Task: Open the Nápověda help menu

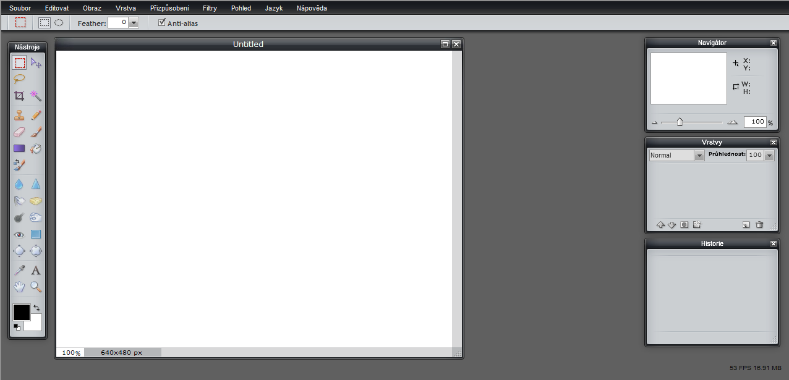Action: (312, 9)
